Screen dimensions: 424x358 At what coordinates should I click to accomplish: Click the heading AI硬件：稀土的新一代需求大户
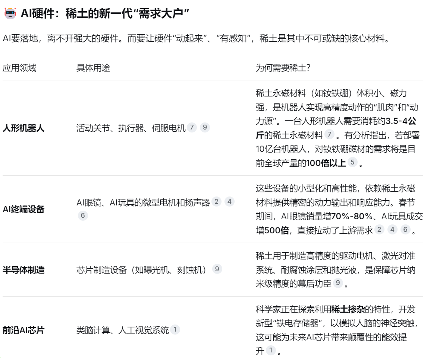coord(105,14)
